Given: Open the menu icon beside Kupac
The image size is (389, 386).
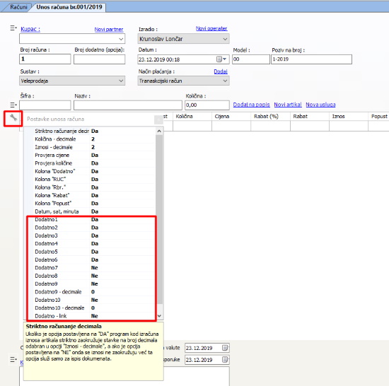Looking at the screenshot, I should coord(13,28).
